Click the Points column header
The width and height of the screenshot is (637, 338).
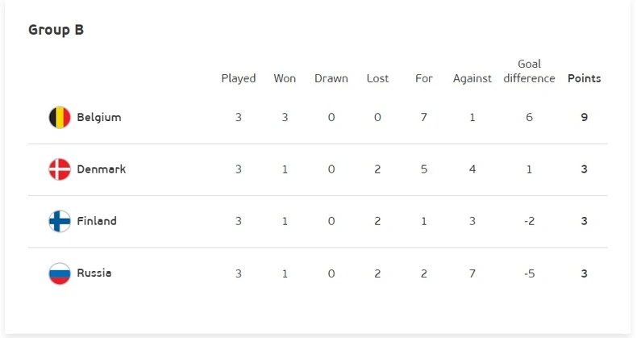point(585,78)
